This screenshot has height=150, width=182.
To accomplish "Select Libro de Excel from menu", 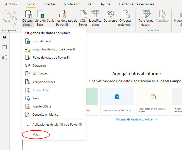I will pos(54,41).
